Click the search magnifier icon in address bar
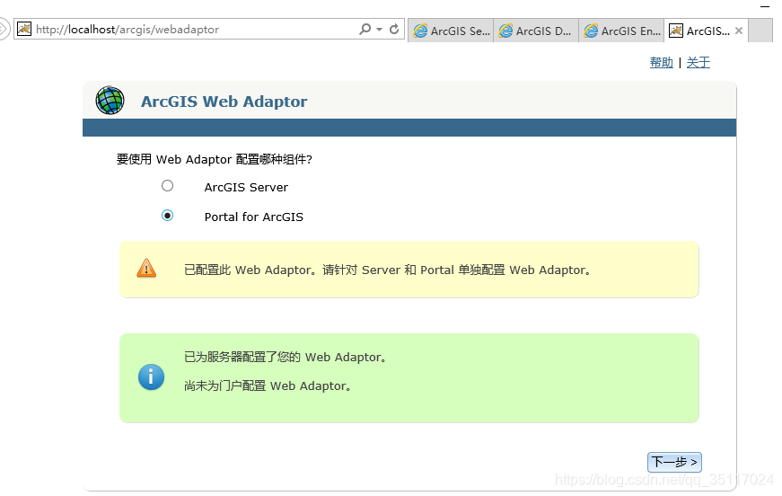The image size is (782, 496). pyautogui.click(x=365, y=29)
